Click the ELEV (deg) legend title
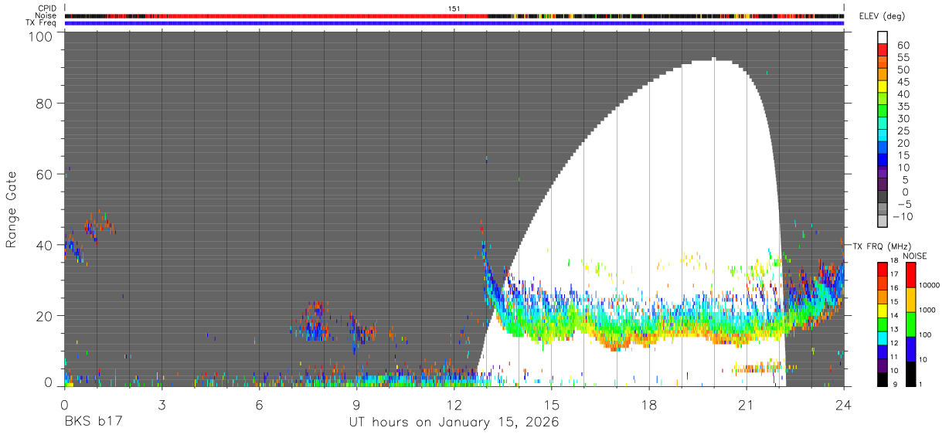This screenshot has width=949, height=438. (882, 16)
